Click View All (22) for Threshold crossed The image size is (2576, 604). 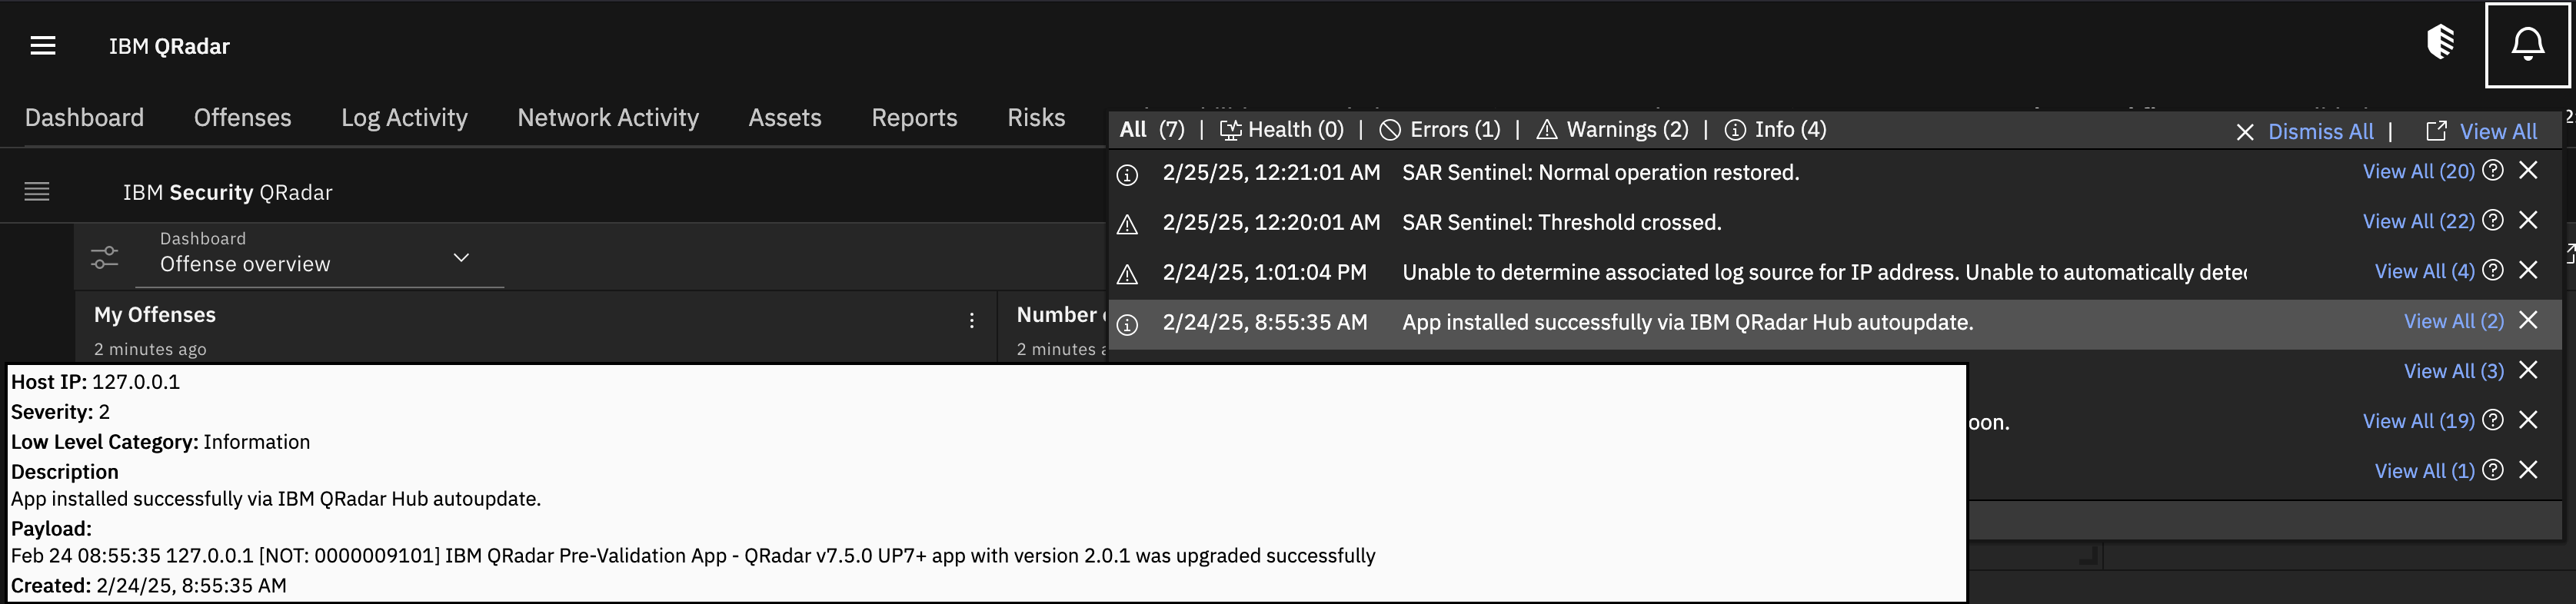(2418, 221)
